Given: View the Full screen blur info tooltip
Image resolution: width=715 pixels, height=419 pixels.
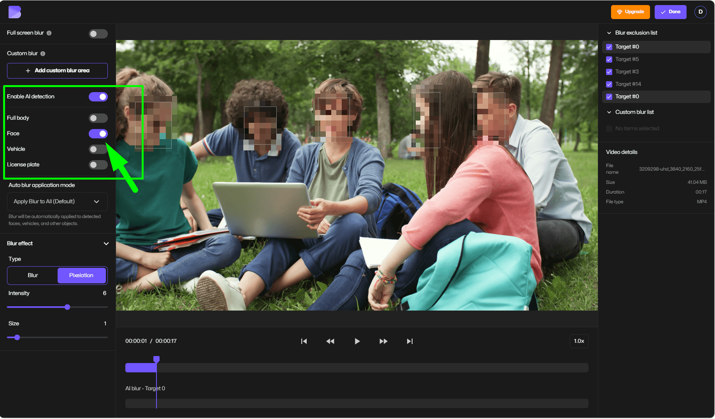Looking at the screenshot, I should pyautogui.click(x=49, y=33).
